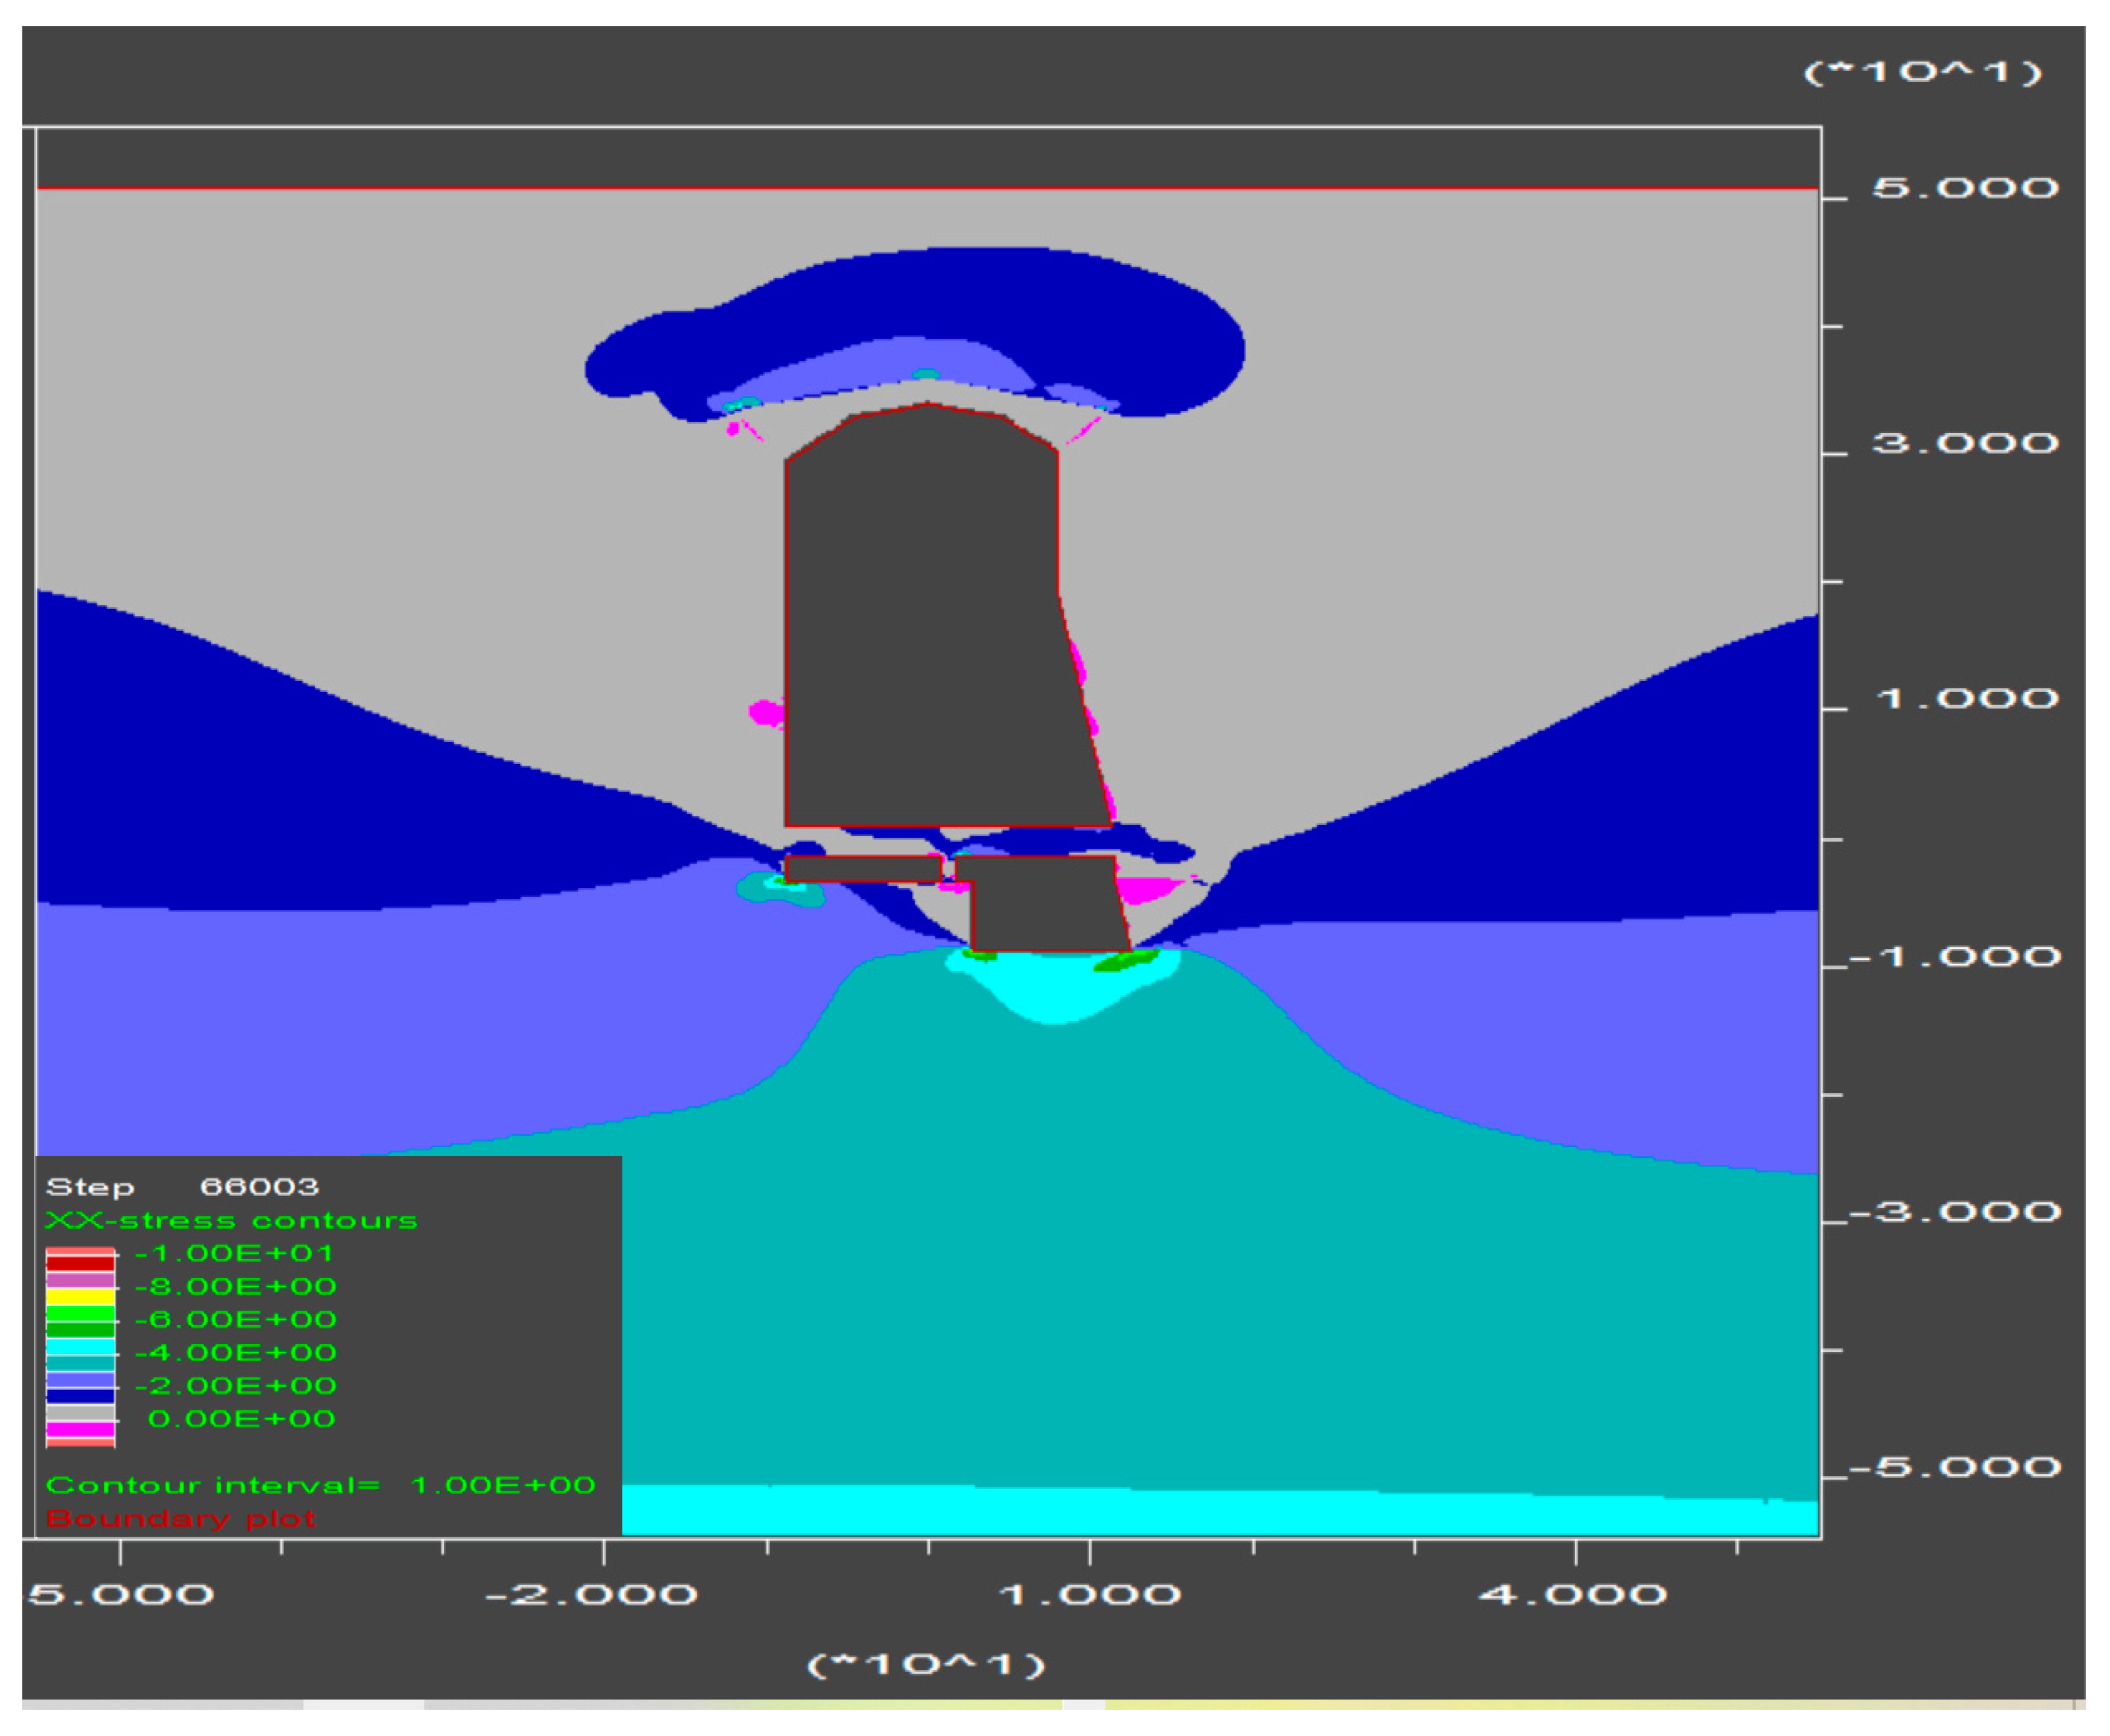The image size is (2110, 1736).
Task: Click the dark red legend swatch
Action: (x=80, y=1263)
